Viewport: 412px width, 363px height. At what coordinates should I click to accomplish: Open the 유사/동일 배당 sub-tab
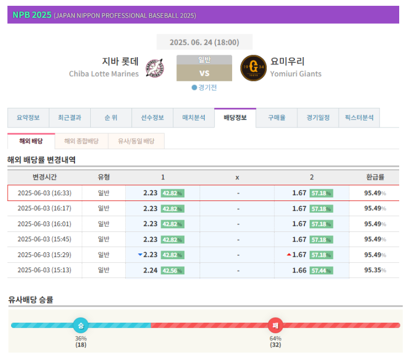pos(136,141)
